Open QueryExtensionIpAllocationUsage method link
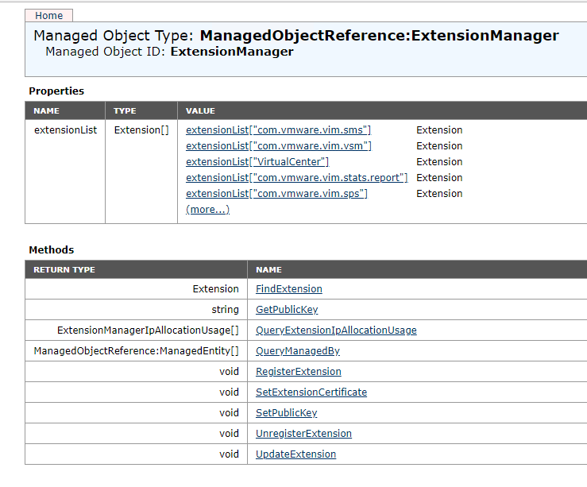Image resolution: width=587 pixels, height=487 pixels. pos(336,330)
